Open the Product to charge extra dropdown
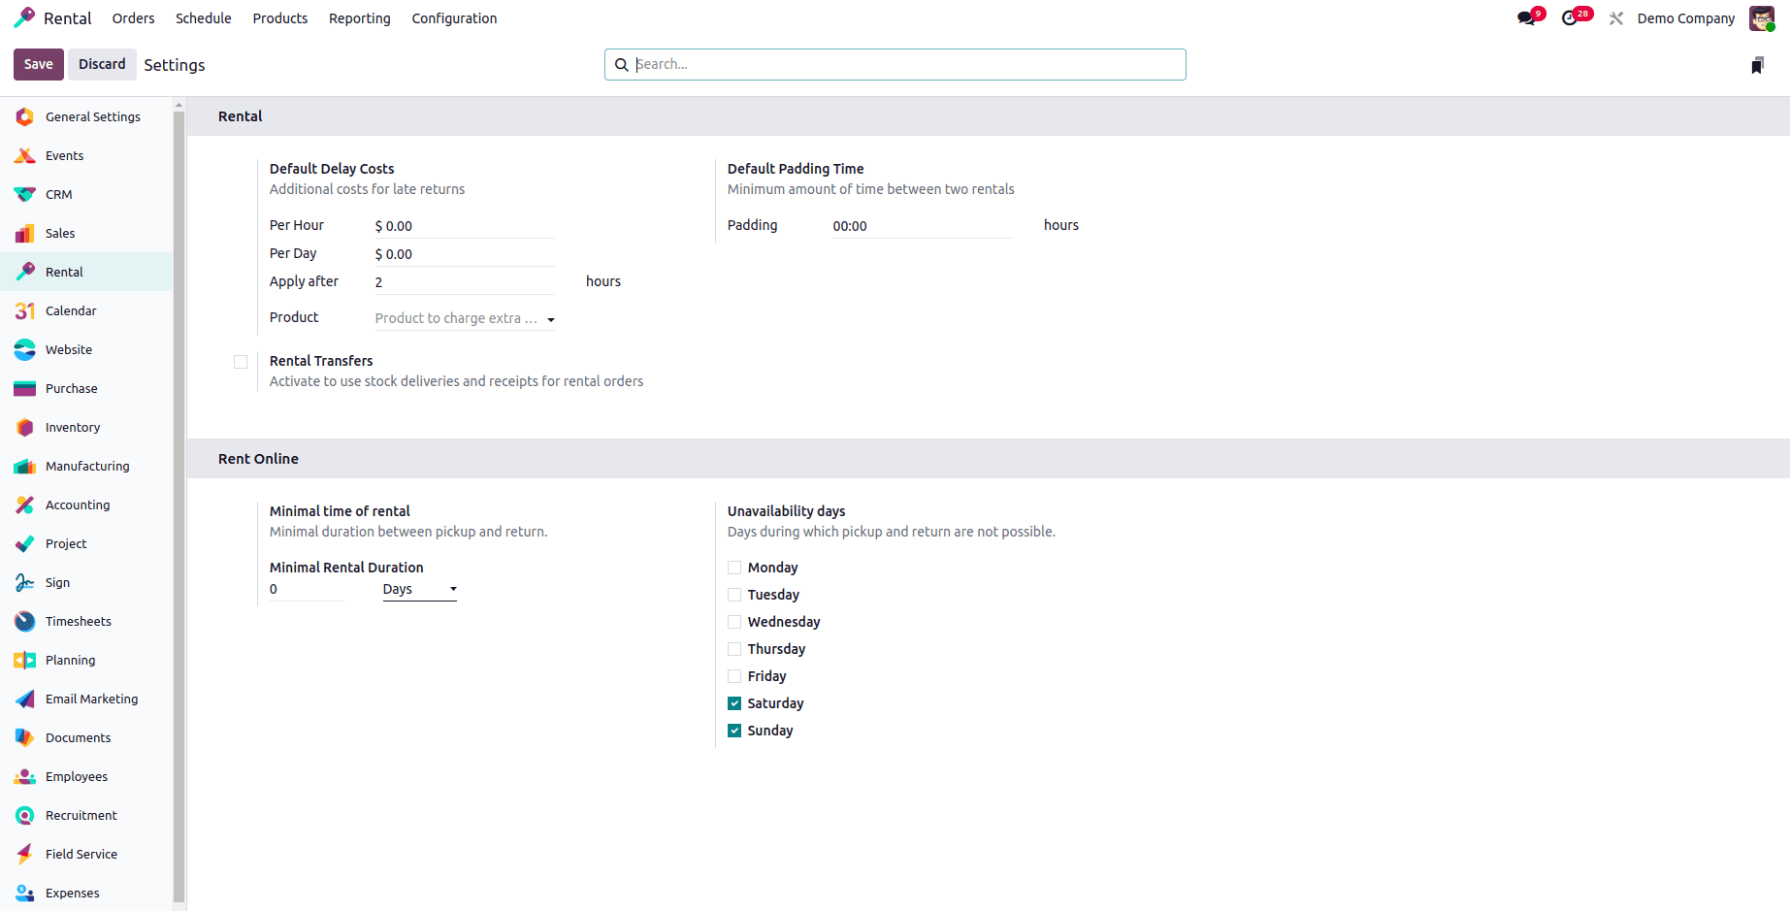The height and width of the screenshot is (911, 1790). [x=464, y=318]
